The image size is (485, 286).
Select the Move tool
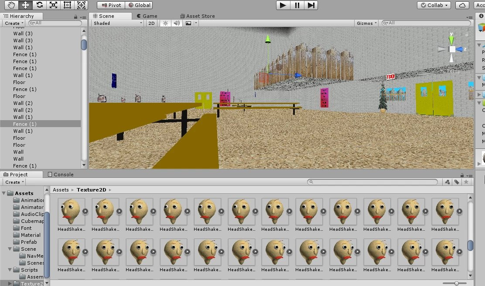26,5
